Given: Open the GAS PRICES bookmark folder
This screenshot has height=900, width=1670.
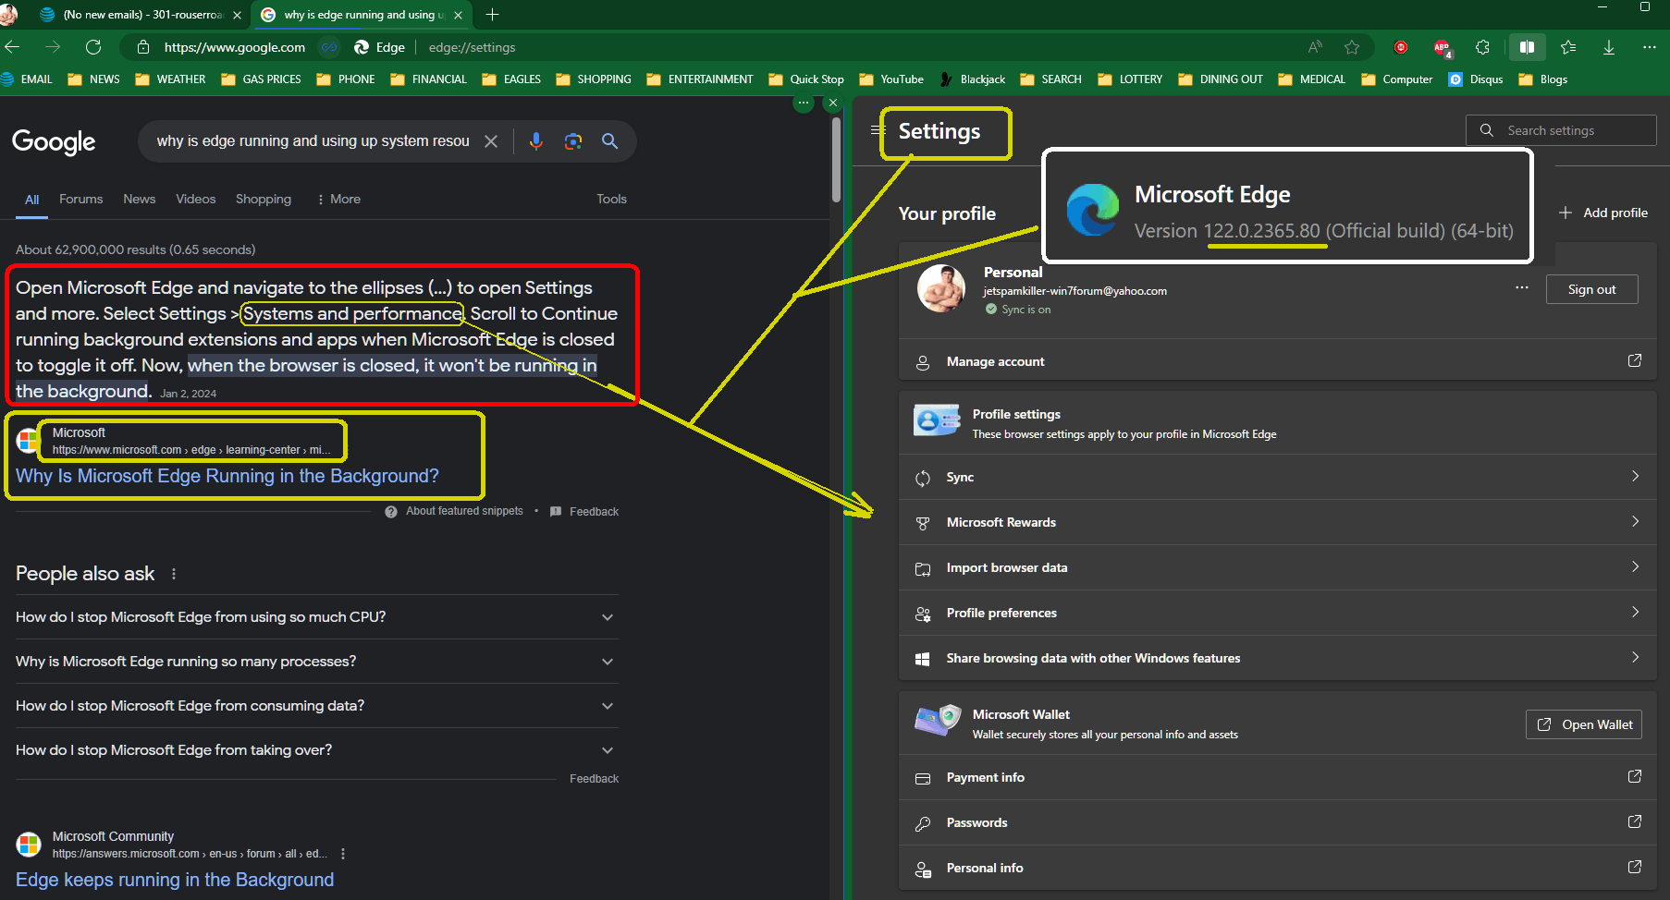Looking at the screenshot, I should point(262,79).
